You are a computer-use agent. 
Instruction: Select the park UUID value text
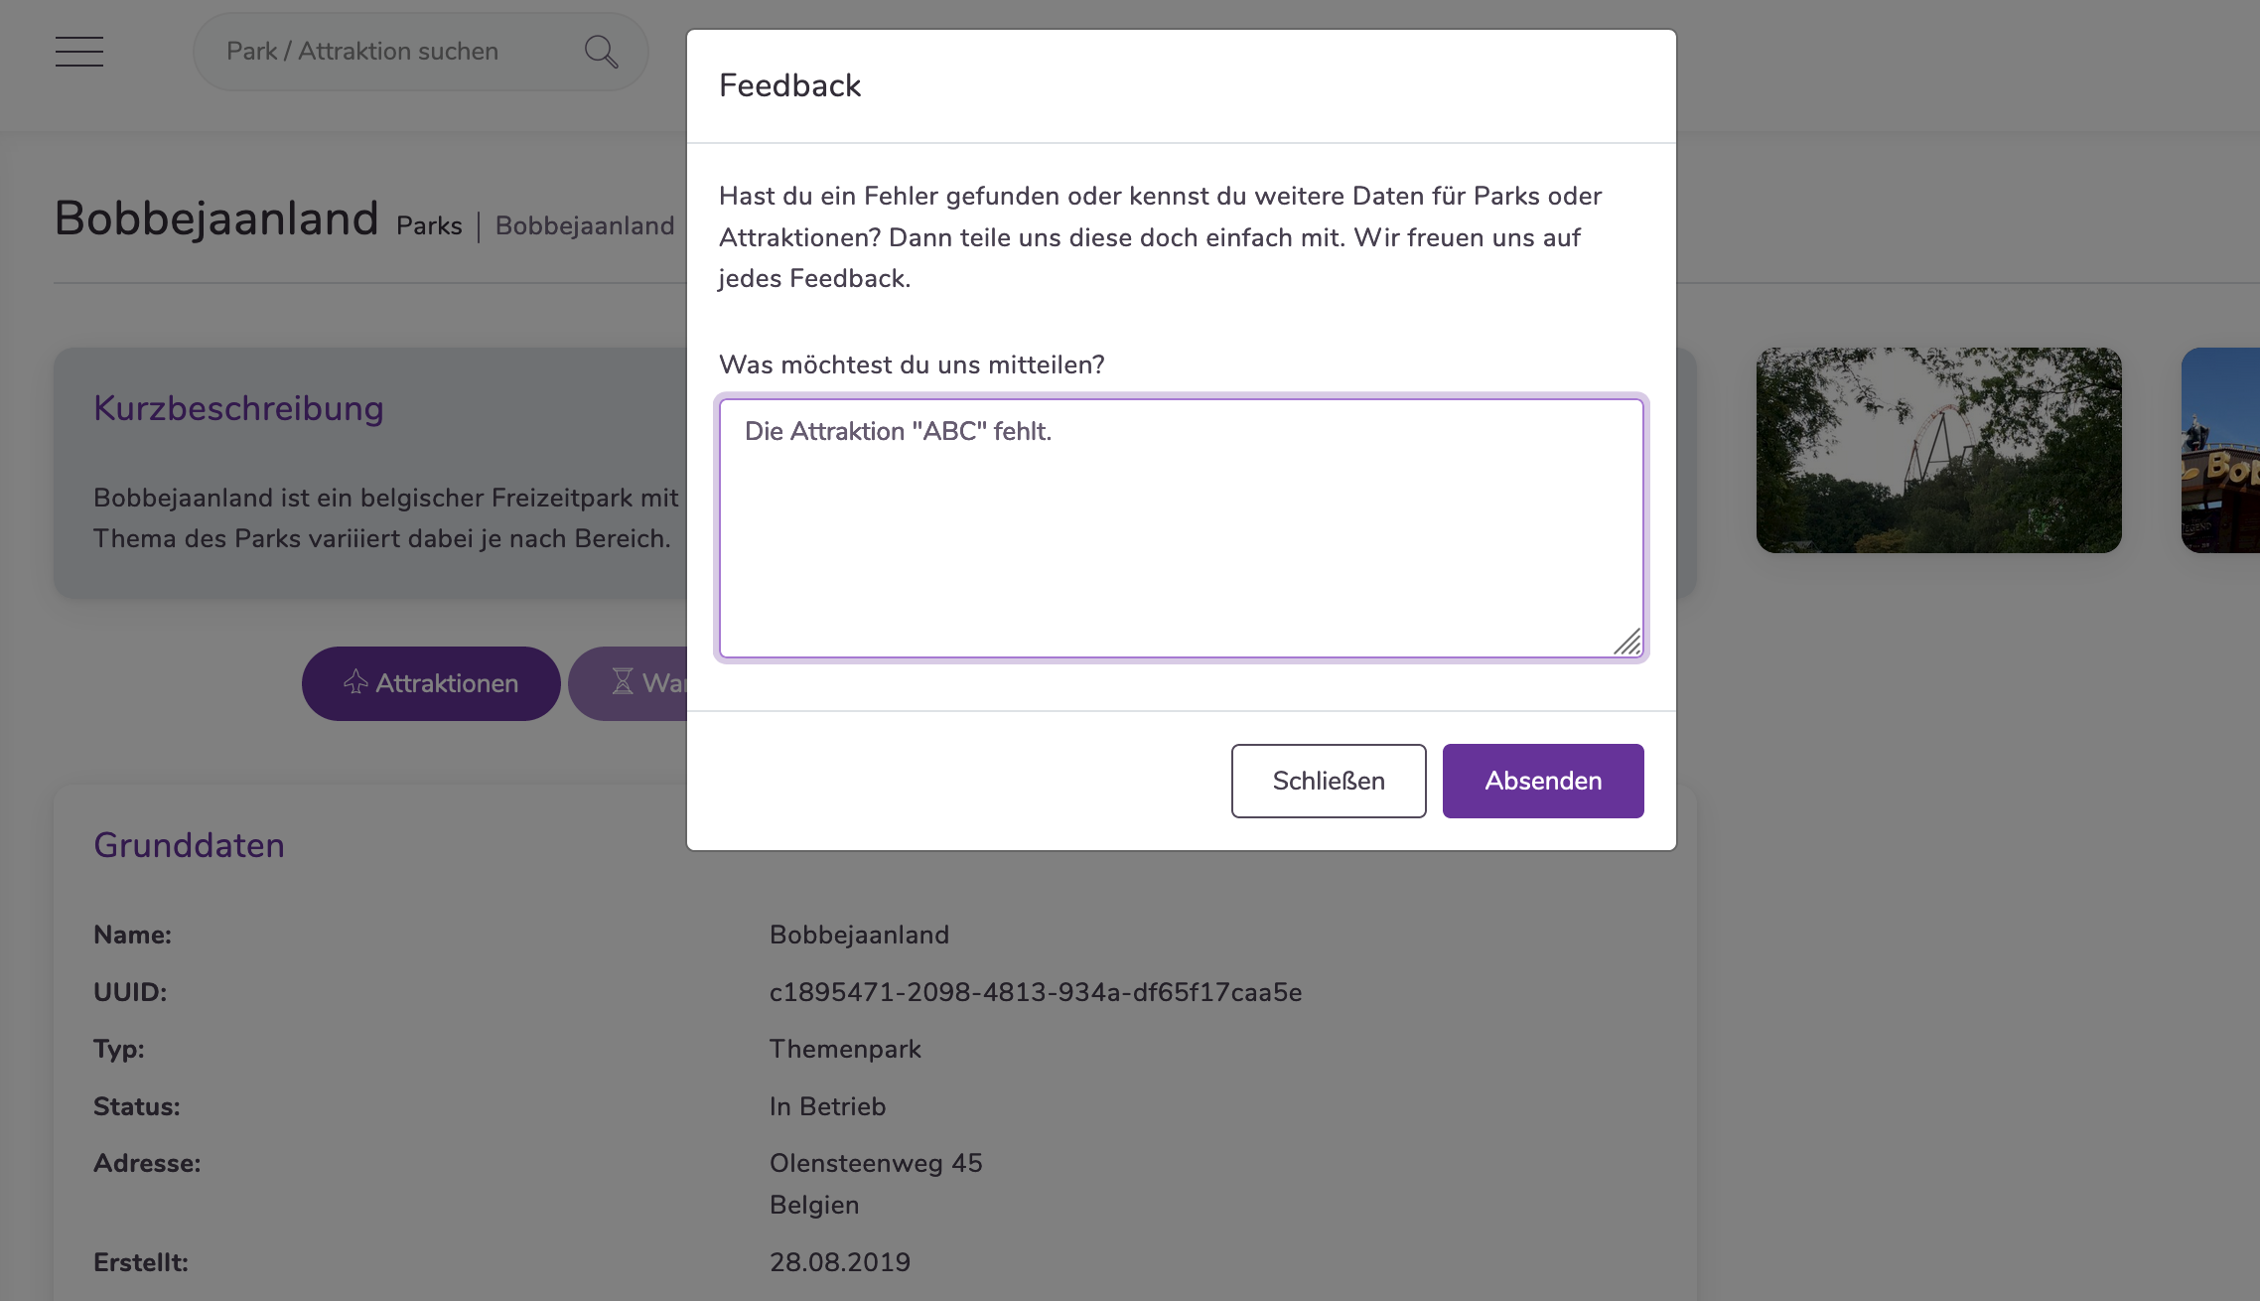[x=1036, y=992]
